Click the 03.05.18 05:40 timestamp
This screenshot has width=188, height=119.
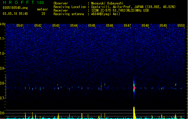(x=15, y=14)
